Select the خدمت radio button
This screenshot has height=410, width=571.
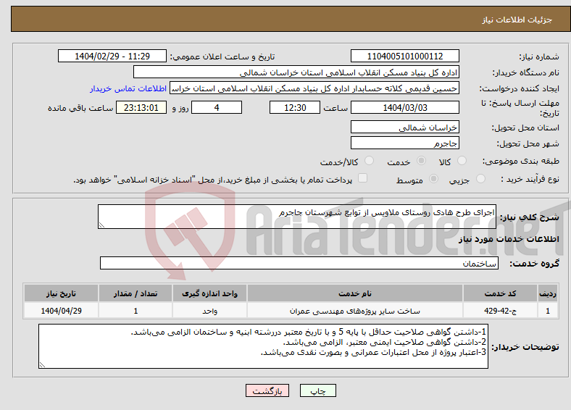click(x=421, y=161)
